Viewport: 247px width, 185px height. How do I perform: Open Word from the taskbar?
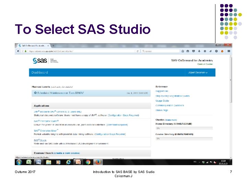(38, 162)
